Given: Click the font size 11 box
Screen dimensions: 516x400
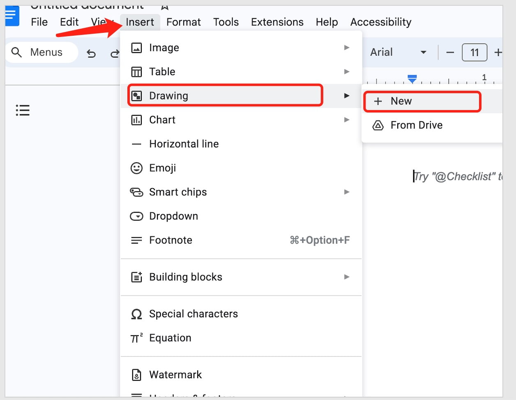Looking at the screenshot, I should [x=475, y=53].
